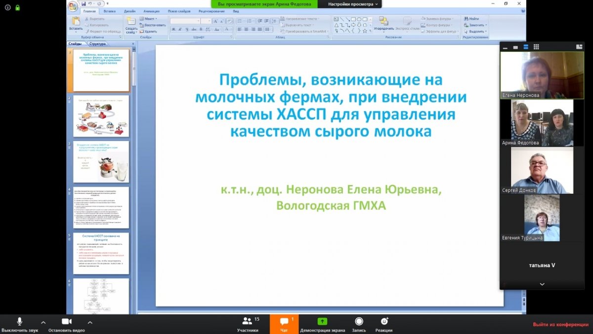Toggle italic formatting (К)
This screenshot has height=334, width=593.
(x=180, y=29)
